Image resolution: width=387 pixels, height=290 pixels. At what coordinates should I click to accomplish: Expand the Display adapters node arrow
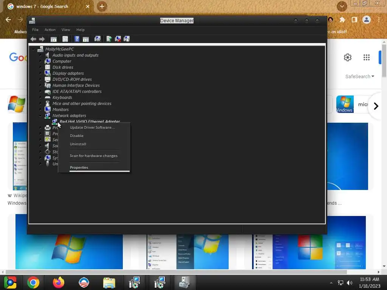click(40, 73)
